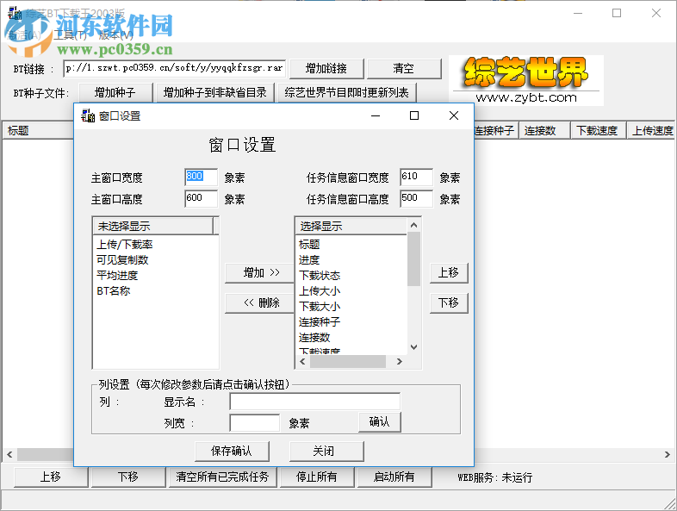This screenshot has height=511, width=677.
Task: Click the << 删除 button
Action: tap(259, 302)
